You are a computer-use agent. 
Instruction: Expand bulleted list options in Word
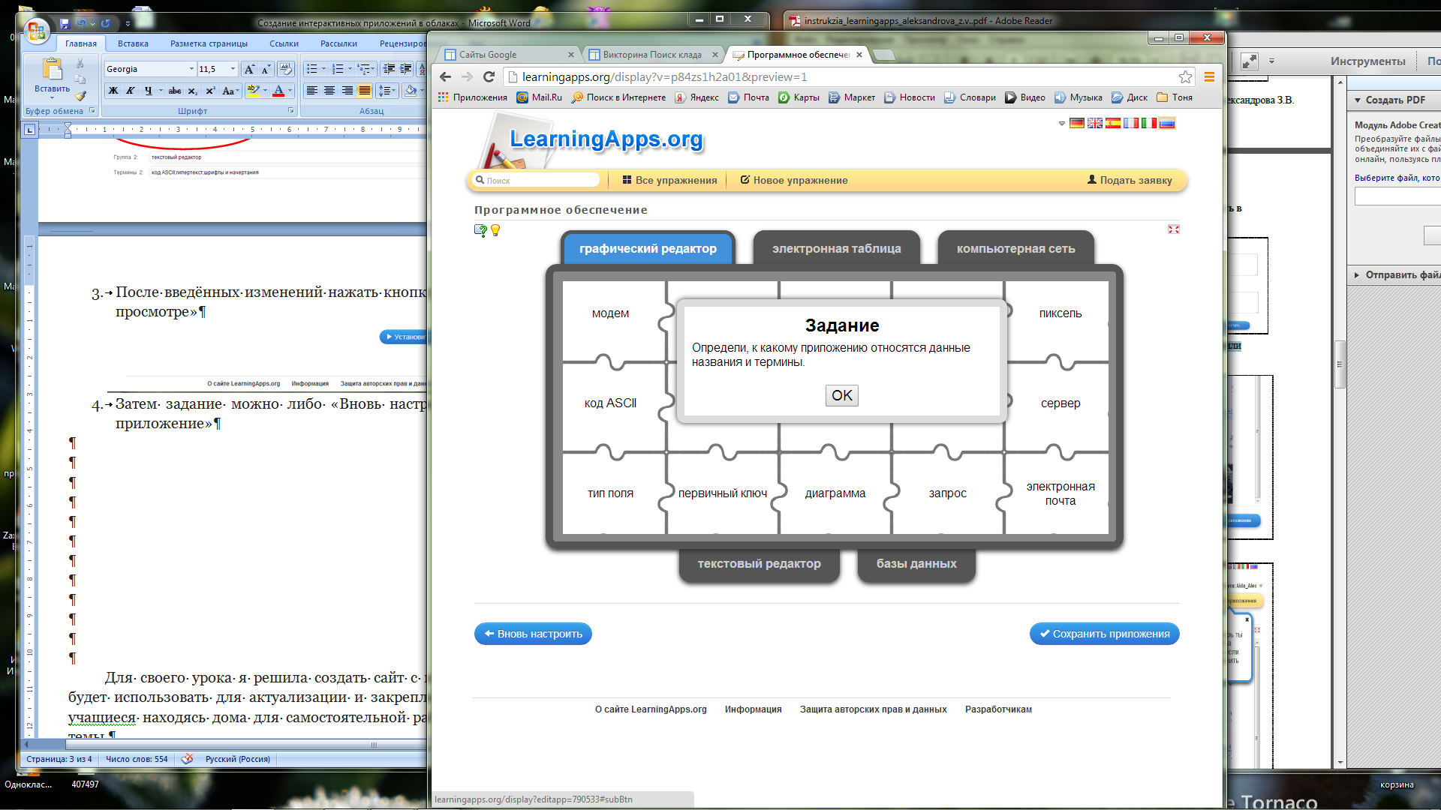click(x=323, y=69)
